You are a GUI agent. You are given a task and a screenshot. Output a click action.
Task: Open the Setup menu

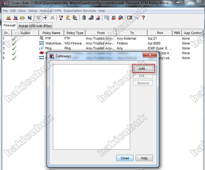click(x=33, y=11)
